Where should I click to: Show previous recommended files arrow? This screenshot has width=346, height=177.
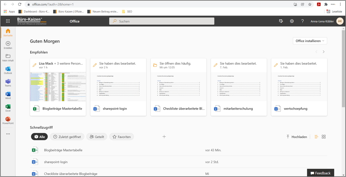pos(316,52)
